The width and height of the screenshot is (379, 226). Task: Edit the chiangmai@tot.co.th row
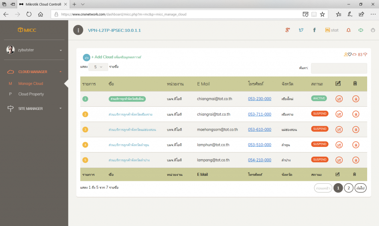pos(339,99)
